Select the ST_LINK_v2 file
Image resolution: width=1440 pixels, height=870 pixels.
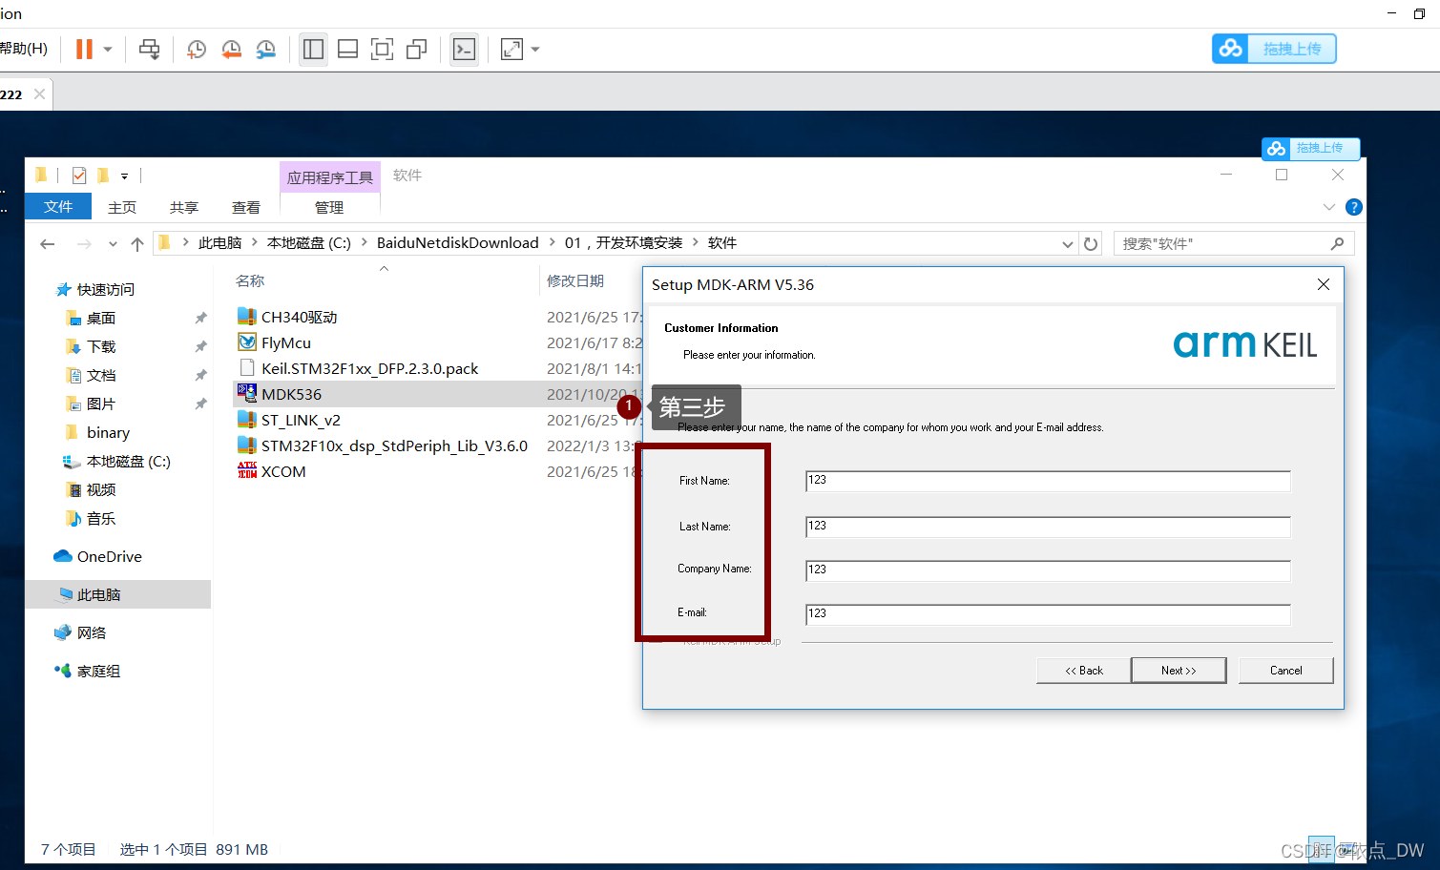coord(301,420)
